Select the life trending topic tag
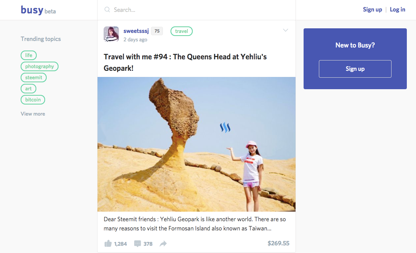This screenshot has width=416, height=253. 29,55
